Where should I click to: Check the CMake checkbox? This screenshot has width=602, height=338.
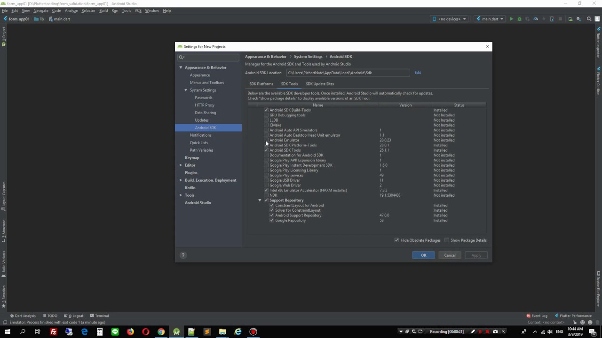click(266, 125)
